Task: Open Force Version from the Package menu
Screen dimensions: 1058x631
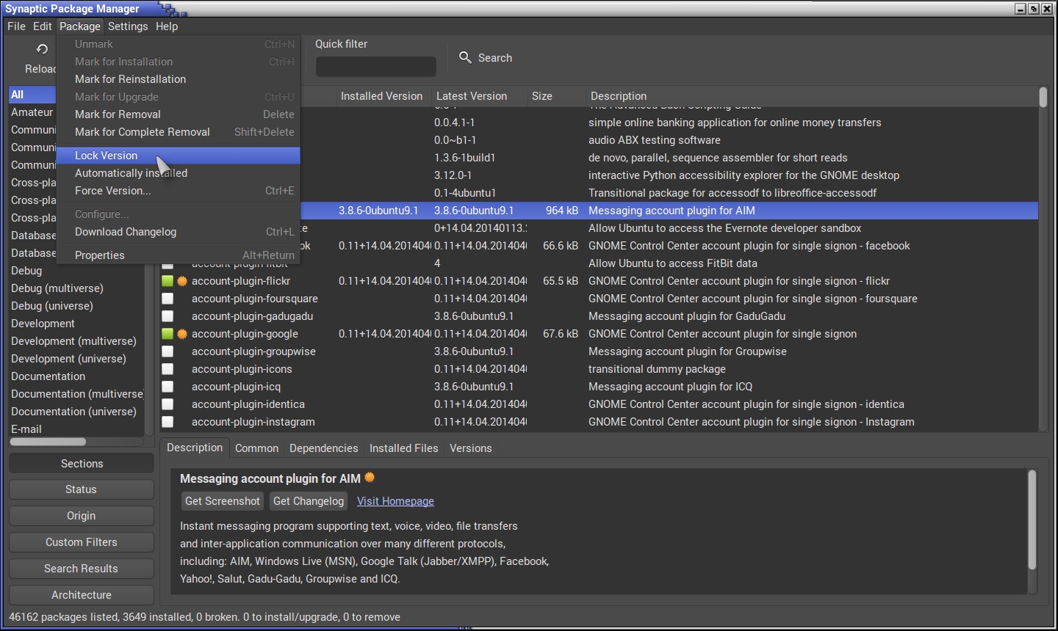Action: click(x=112, y=191)
